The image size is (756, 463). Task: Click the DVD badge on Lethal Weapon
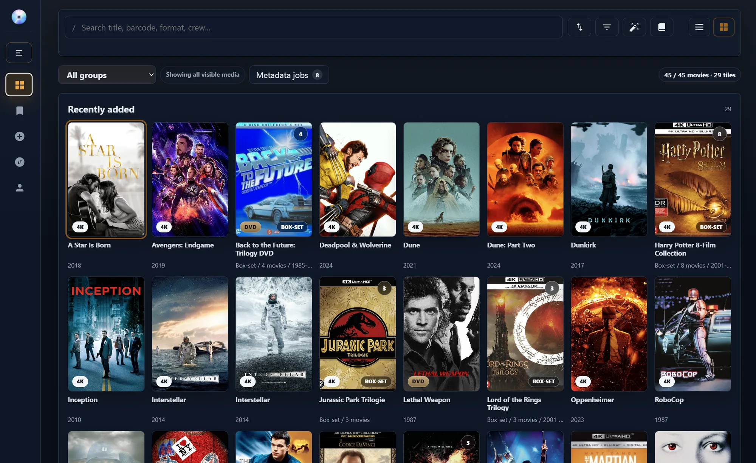click(418, 381)
